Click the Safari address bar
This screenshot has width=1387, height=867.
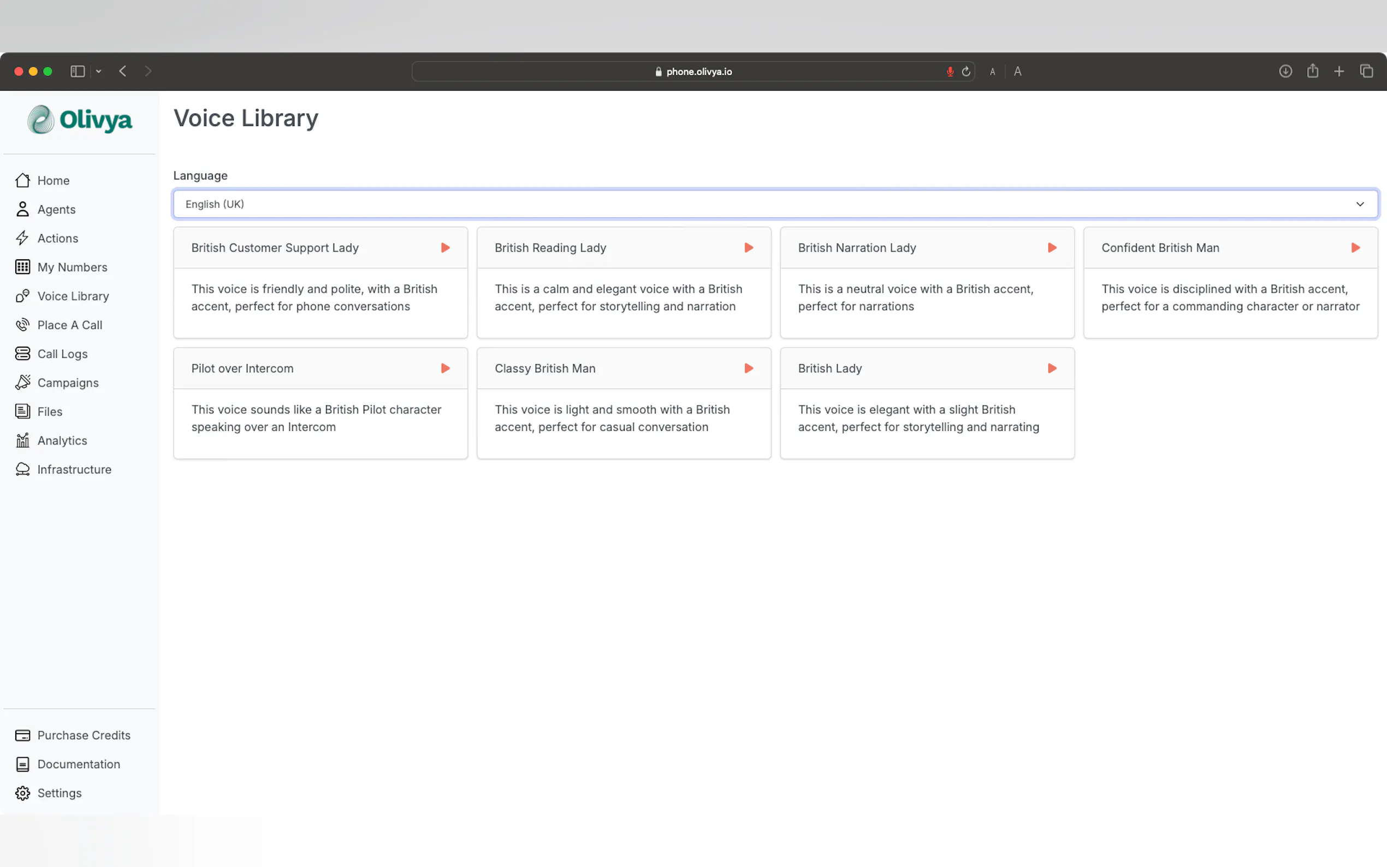pos(692,72)
